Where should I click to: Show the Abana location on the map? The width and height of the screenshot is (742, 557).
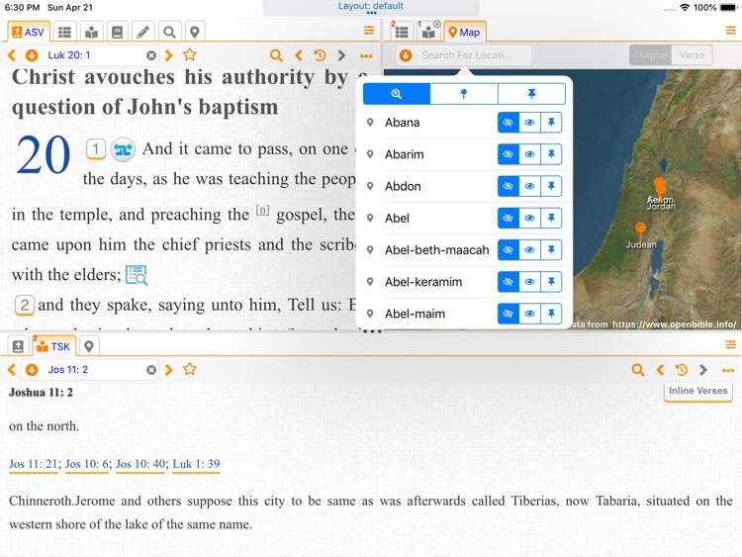(x=529, y=123)
